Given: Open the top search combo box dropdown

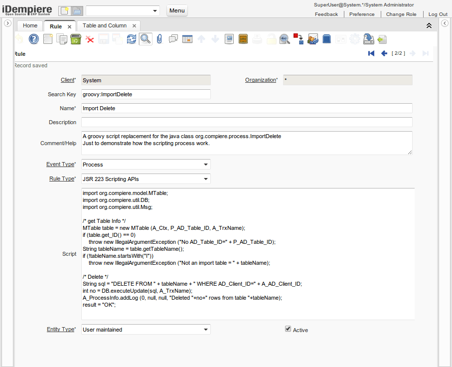Looking at the screenshot, I should [155, 11].
